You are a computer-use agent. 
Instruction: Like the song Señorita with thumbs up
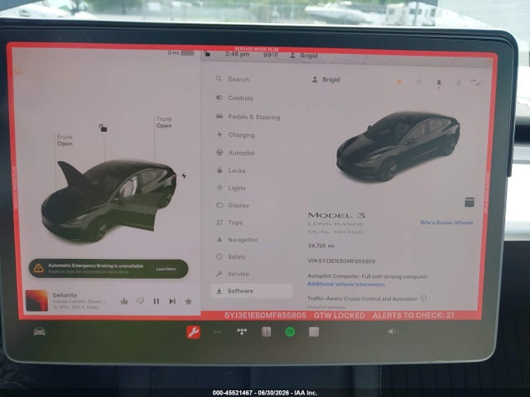[x=124, y=301]
